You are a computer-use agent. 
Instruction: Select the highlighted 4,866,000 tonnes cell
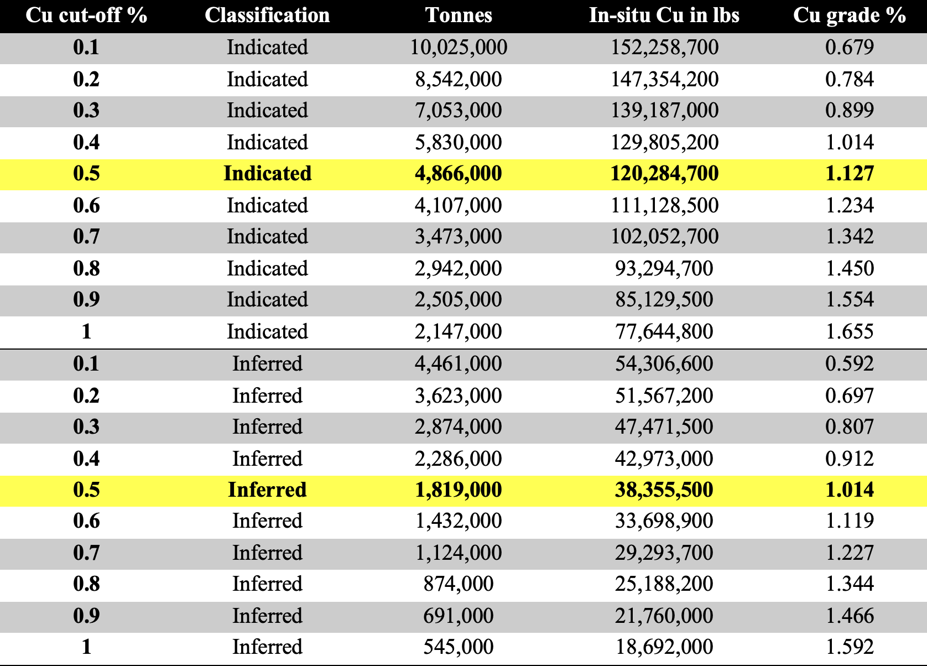459,174
